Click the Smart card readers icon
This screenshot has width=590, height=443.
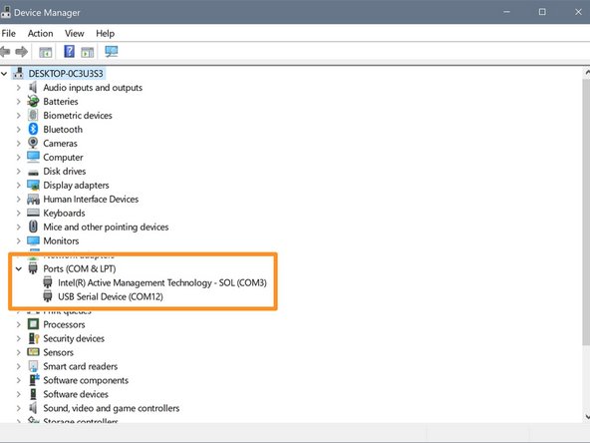click(33, 366)
